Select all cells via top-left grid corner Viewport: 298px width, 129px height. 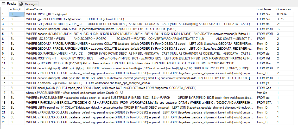pyautogui.click(x=5, y=9)
